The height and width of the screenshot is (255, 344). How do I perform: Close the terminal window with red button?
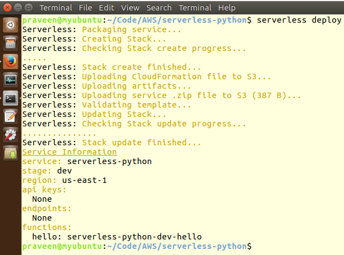click(x=7, y=8)
